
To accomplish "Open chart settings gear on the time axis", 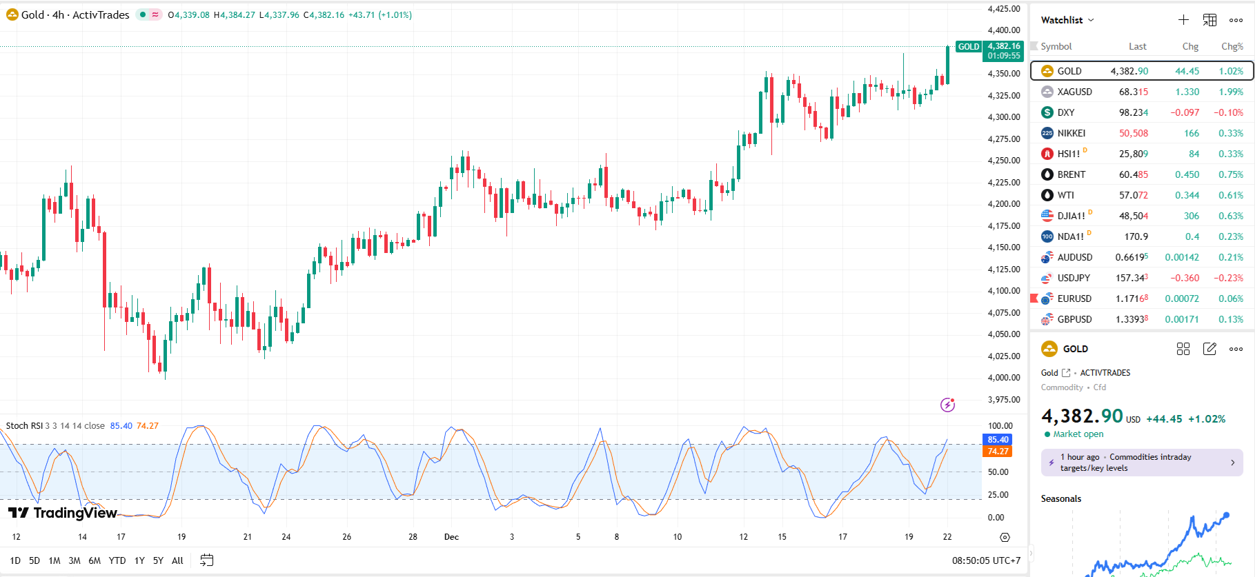I will (1005, 537).
